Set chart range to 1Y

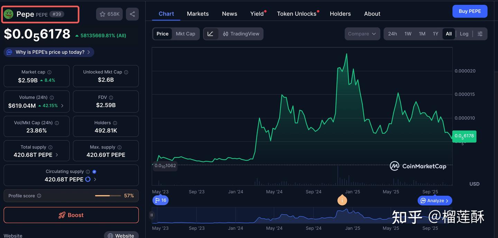click(x=436, y=34)
